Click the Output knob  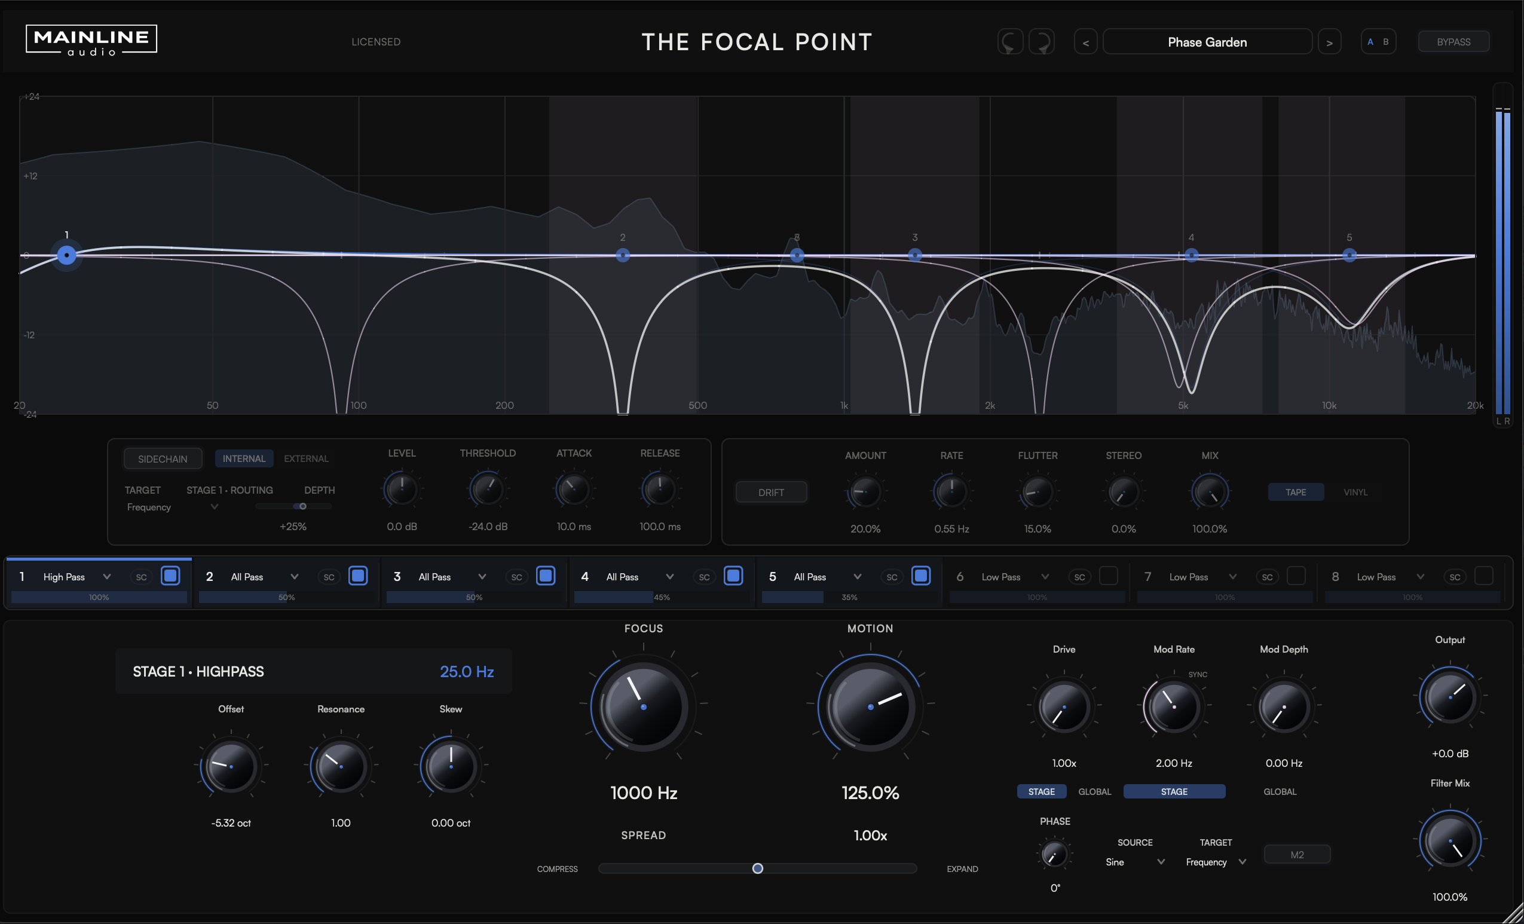1450,696
